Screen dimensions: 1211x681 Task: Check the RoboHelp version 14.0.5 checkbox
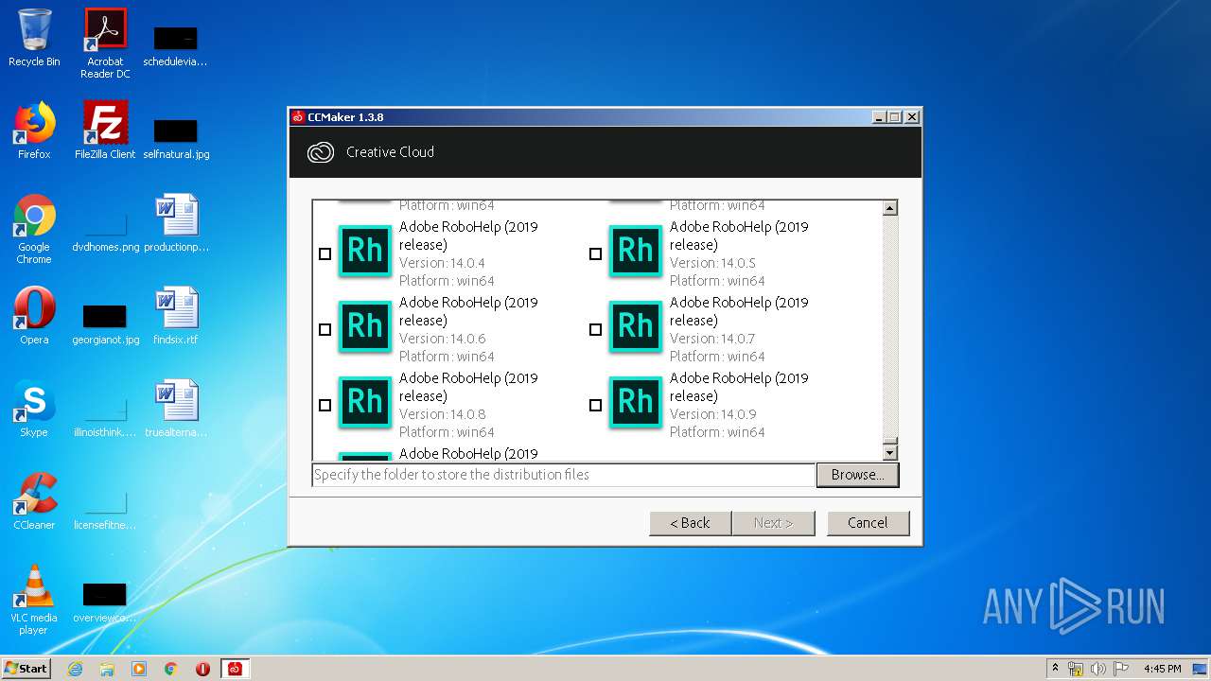point(595,253)
